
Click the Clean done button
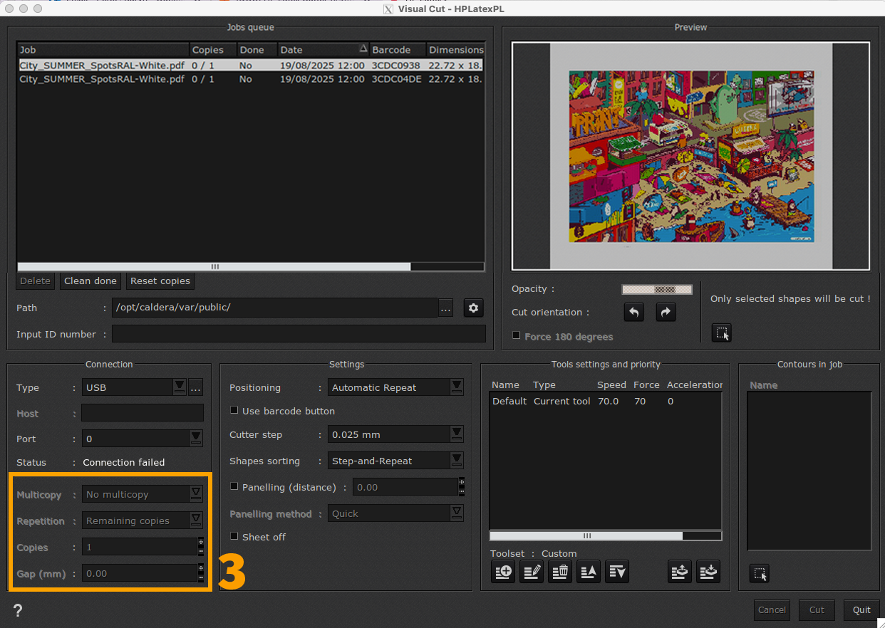[x=90, y=281]
